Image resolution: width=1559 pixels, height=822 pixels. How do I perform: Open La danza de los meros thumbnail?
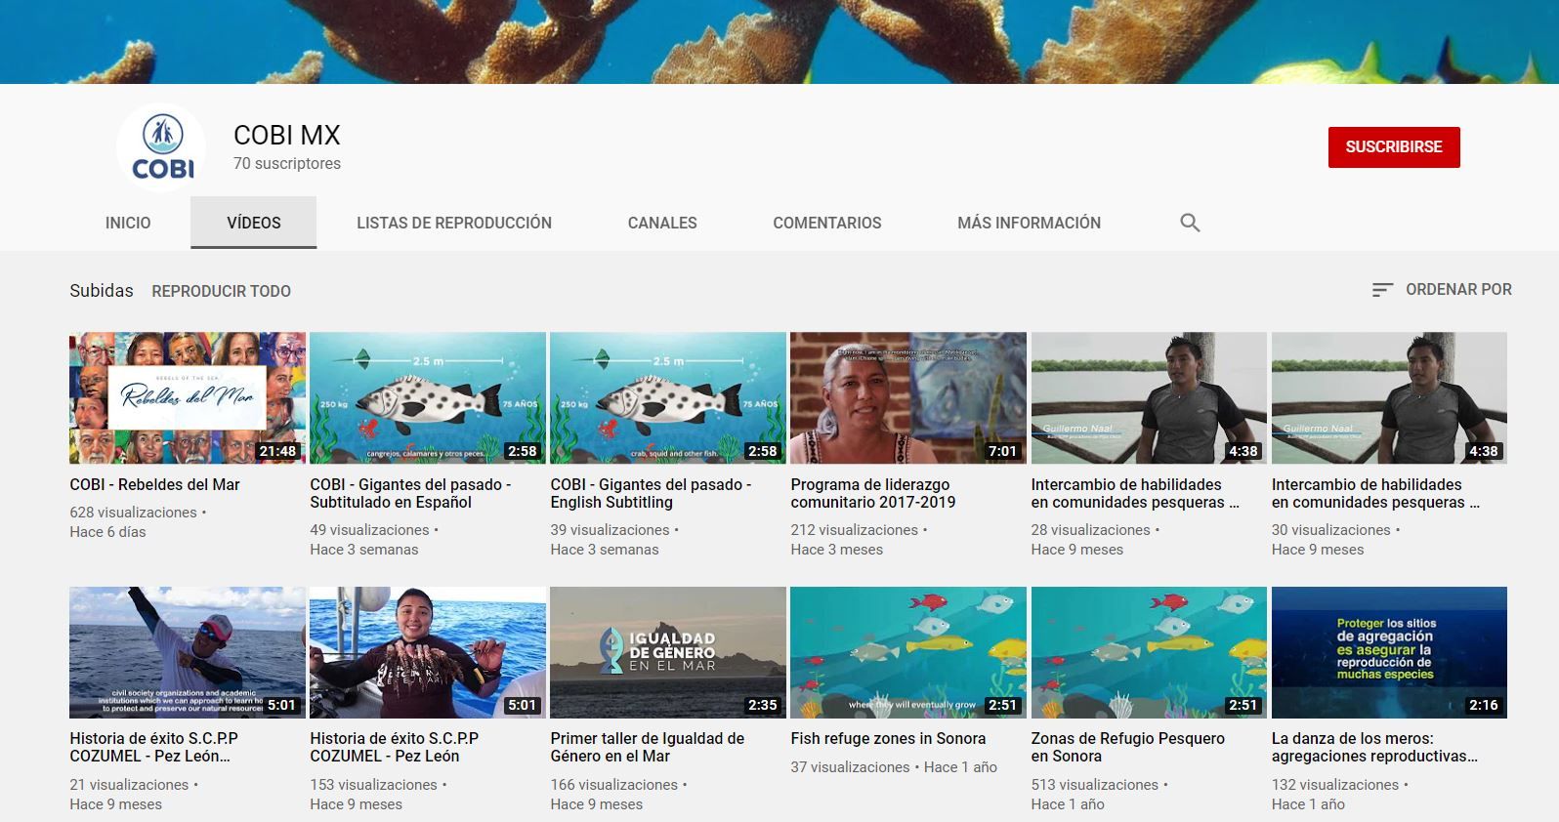point(1389,652)
